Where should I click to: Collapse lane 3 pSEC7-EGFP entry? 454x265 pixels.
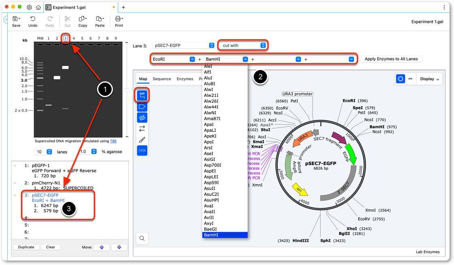(x=15, y=195)
